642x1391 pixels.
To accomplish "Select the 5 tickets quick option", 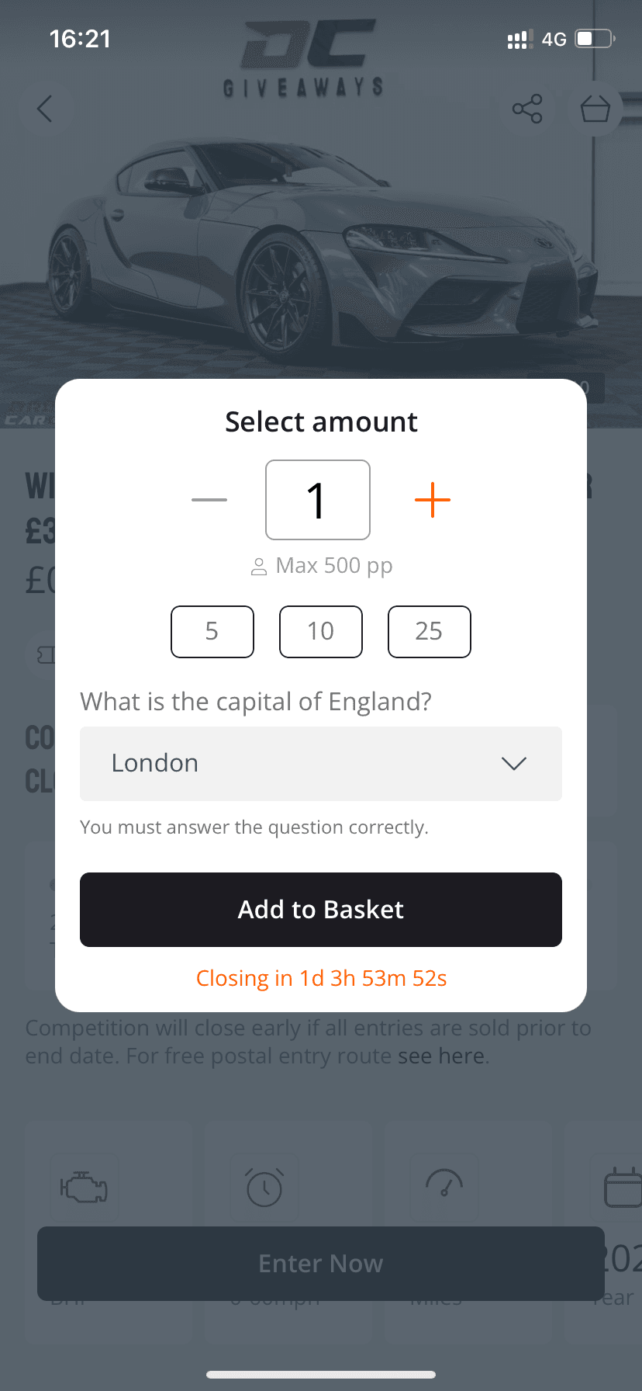I will (x=212, y=632).
